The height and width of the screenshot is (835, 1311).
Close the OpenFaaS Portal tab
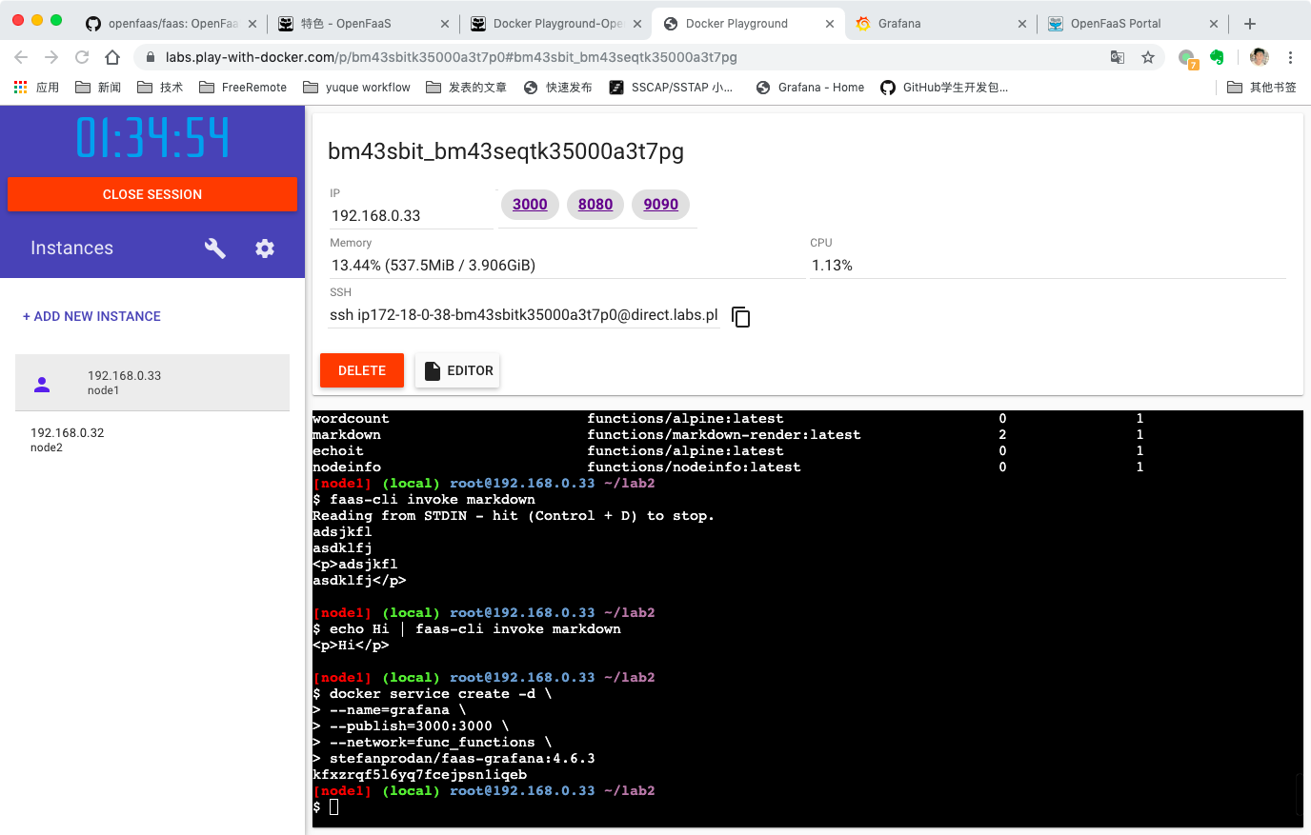pyautogui.click(x=1213, y=24)
